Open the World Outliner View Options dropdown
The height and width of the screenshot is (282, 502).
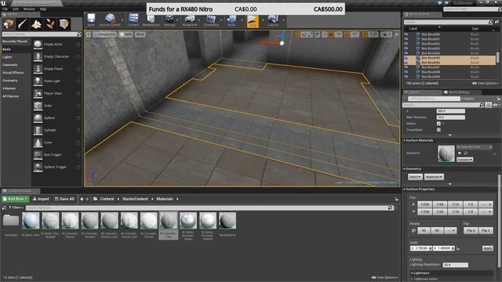(486, 83)
